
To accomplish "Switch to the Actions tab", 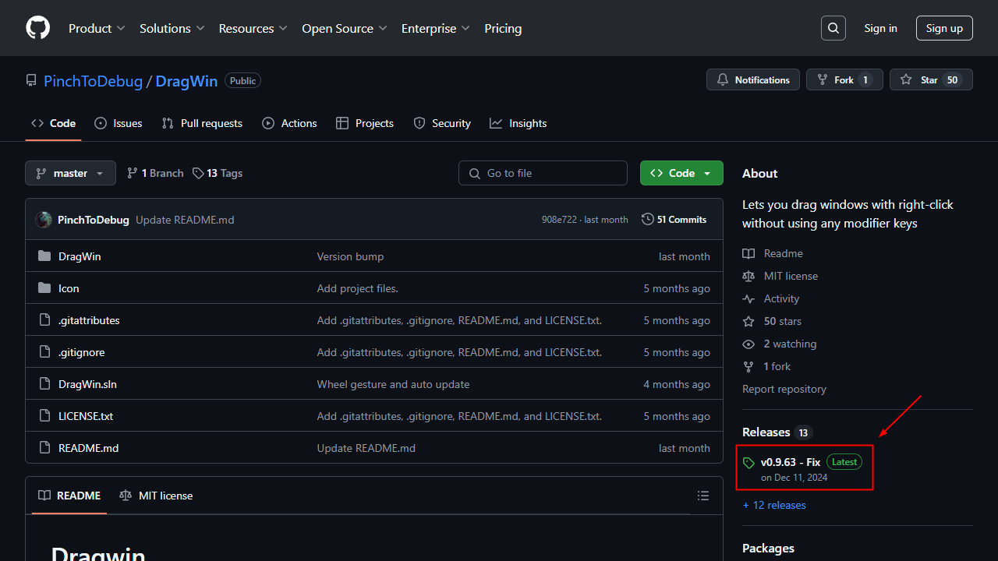I will pos(289,123).
